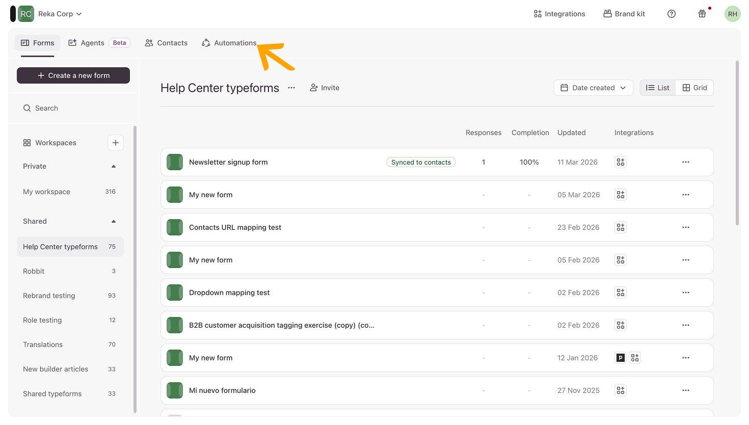Open the Date created sort dropdown
Viewport: 749px width, 425px height.
pos(593,88)
